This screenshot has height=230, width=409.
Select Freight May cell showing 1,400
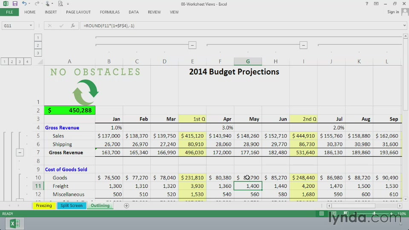pos(248,186)
